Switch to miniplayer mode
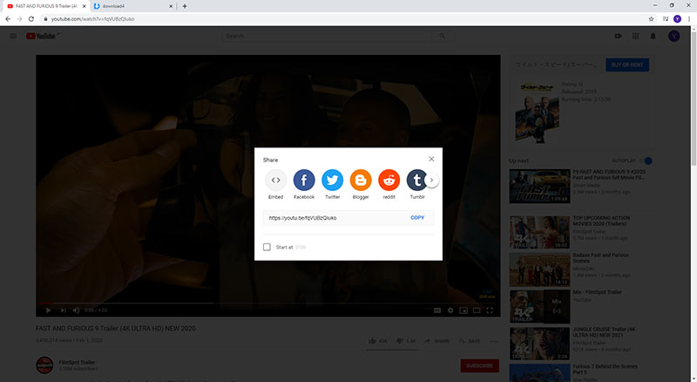The width and height of the screenshot is (697, 382). point(464,310)
